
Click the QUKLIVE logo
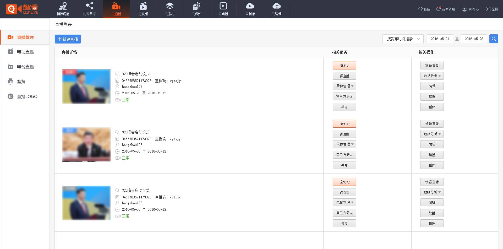point(22,9)
